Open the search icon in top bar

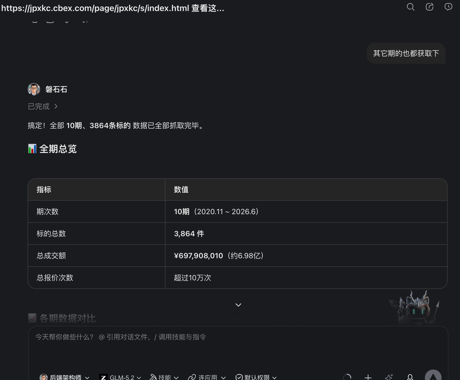410,7
